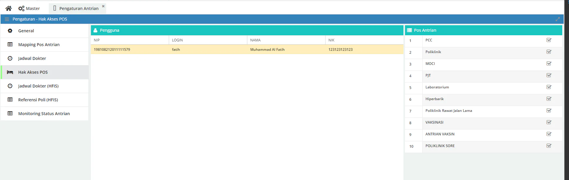Image resolution: width=569 pixels, height=180 pixels.
Task: Toggle POLIKLINIK SORE access checkbox
Action: point(549,146)
